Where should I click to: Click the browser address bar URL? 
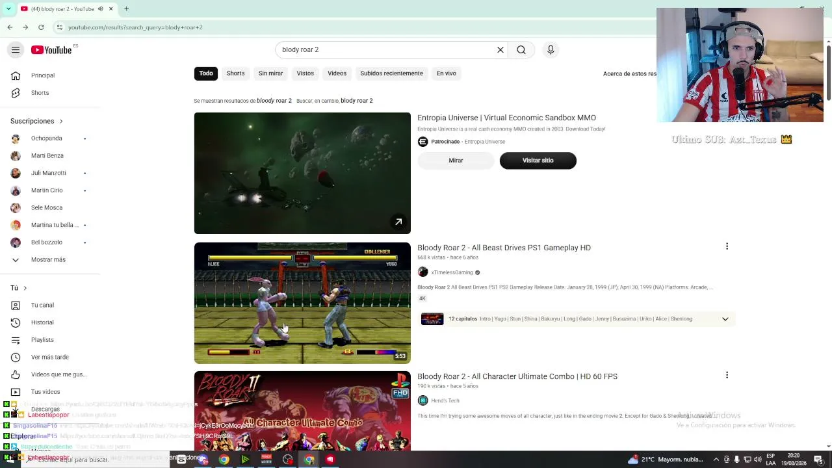135,27
